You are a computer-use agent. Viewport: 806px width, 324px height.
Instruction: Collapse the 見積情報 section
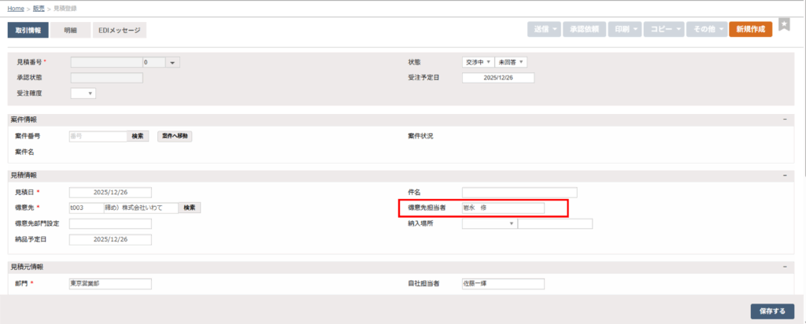tap(784, 175)
